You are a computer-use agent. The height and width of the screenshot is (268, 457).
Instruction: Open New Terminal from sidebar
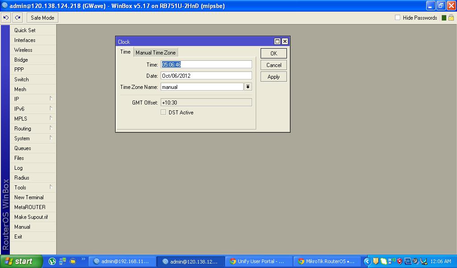click(33, 197)
